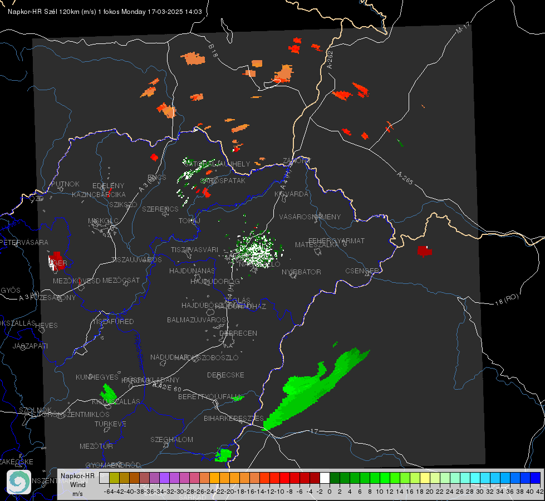Viewport: 545px width, 501px height.
Task: Click the DEBRECEN city label
Action: coord(238,333)
